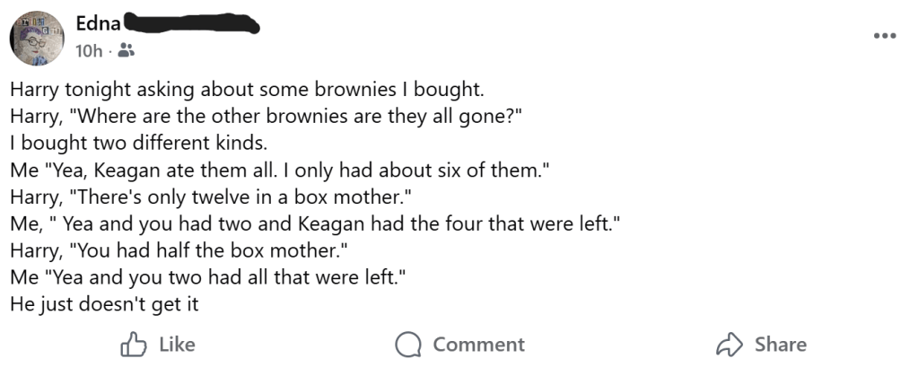The image size is (918, 376).
Task: Click the last line "He just doesn't get it"
Action: point(104,303)
